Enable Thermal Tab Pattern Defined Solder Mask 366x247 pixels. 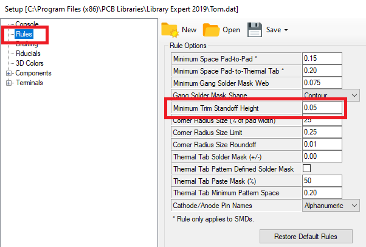[x=307, y=169]
